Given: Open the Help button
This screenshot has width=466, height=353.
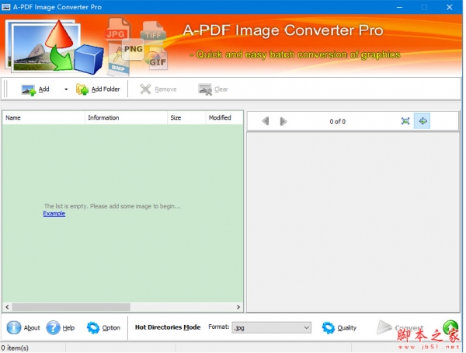Looking at the screenshot, I should (61, 327).
